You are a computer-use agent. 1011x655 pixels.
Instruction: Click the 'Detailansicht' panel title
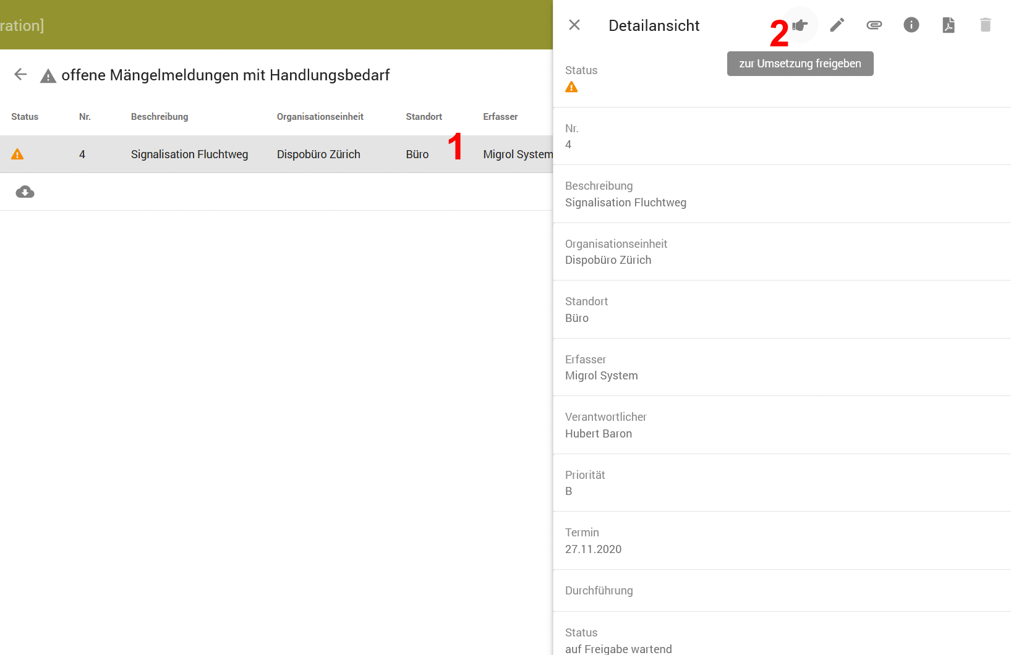tap(654, 25)
